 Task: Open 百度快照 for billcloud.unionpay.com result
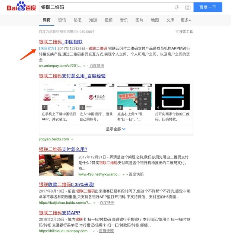coord(106,231)
